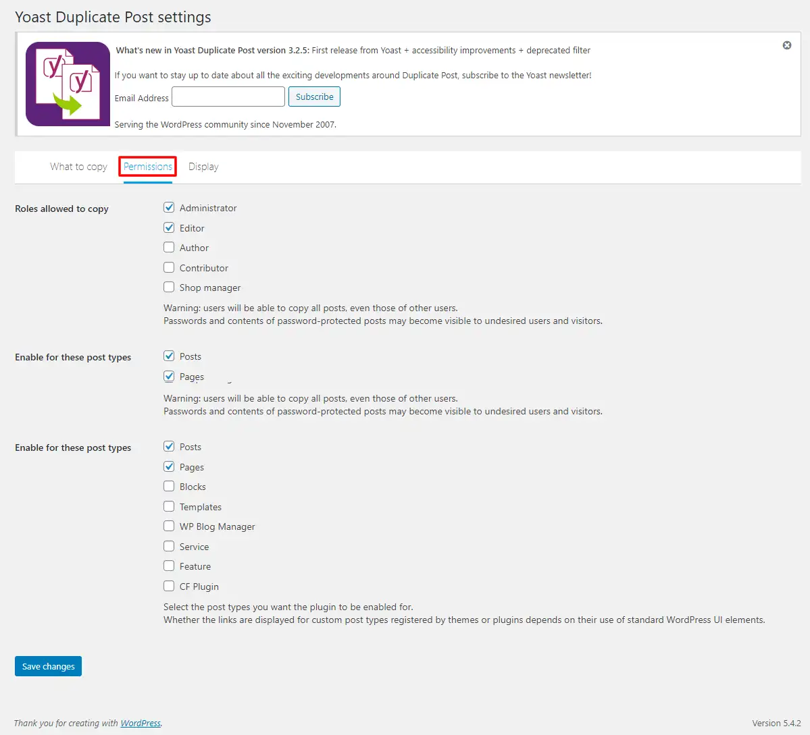Enable the CF Plugin checkbox
The height and width of the screenshot is (735, 810).
[x=169, y=586]
